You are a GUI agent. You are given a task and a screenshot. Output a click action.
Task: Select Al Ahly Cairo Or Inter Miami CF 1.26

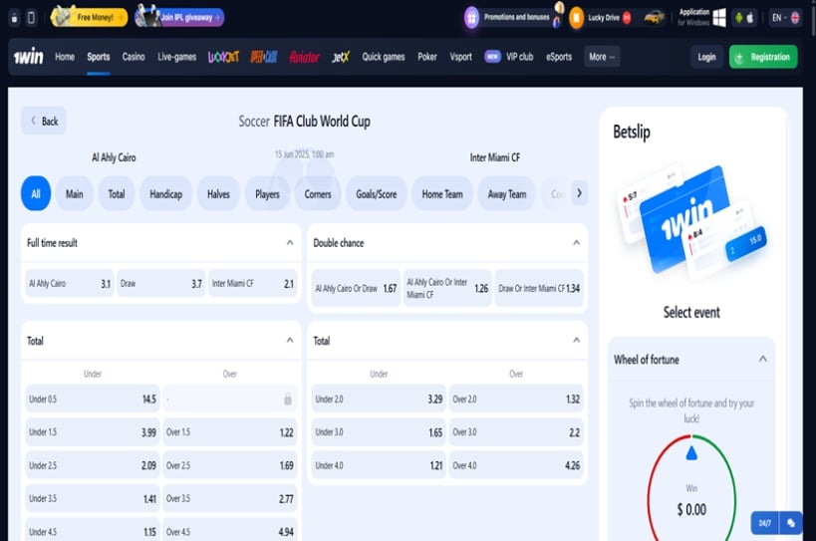pyautogui.click(x=447, y=288)
